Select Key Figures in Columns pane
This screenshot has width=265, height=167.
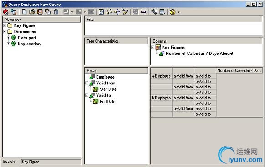173,47
